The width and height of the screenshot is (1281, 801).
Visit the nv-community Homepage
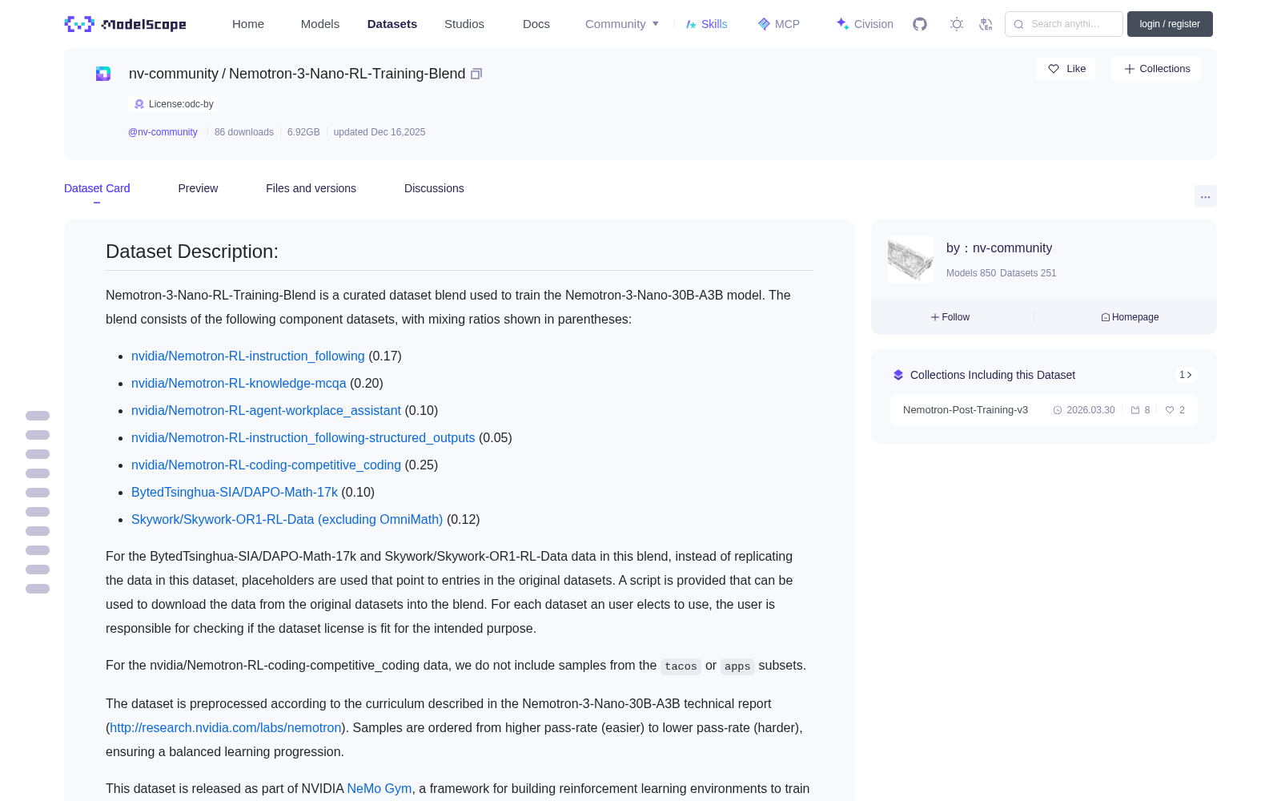(1130, 317)
